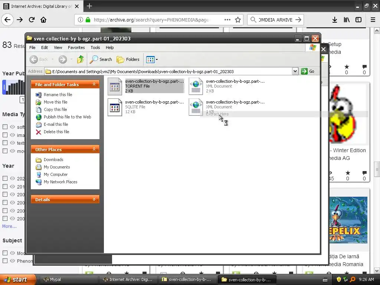Open the View menu in Explorer

(x=58, y=47)
